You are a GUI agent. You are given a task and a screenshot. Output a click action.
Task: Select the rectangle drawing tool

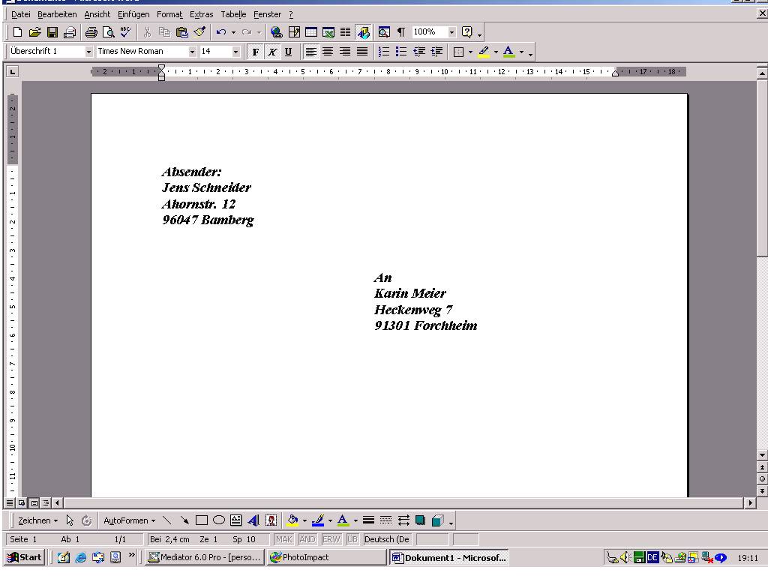tap(201, 520)
